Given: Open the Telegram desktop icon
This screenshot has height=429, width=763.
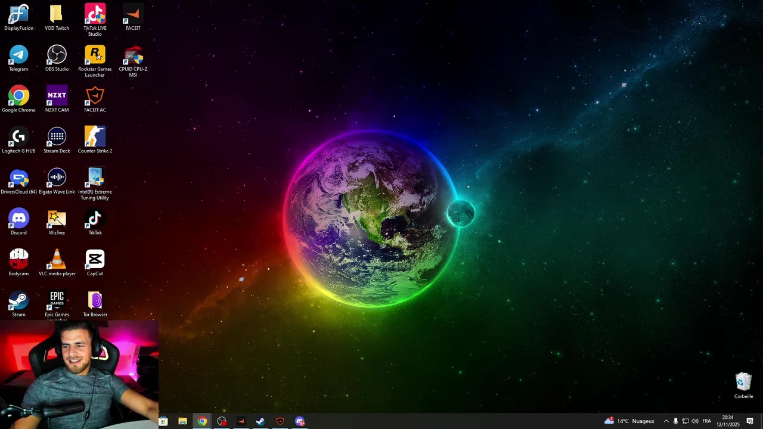Looking at the screenshot, I should 18,58.
